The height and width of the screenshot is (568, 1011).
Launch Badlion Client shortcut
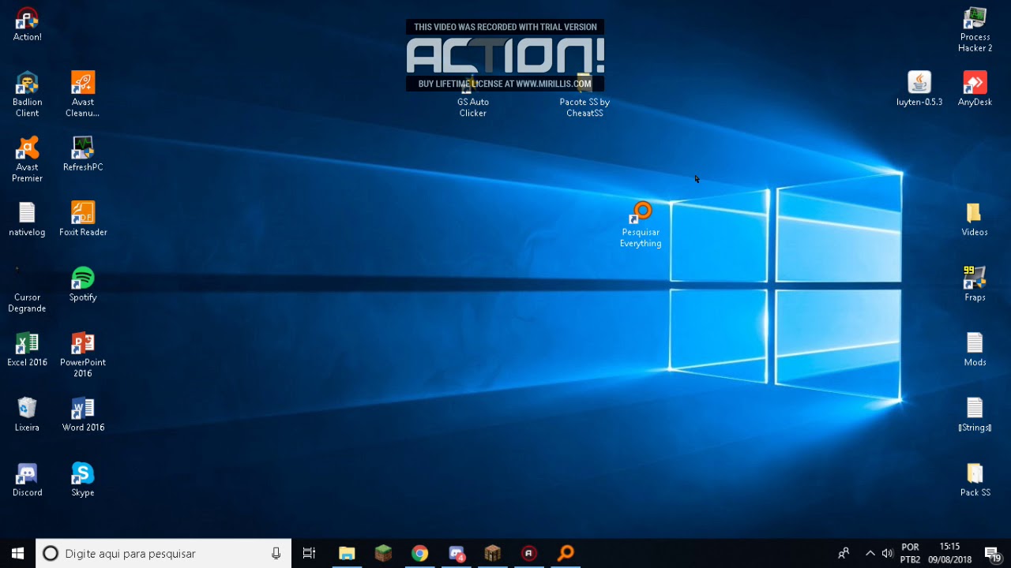click(27, 94)
